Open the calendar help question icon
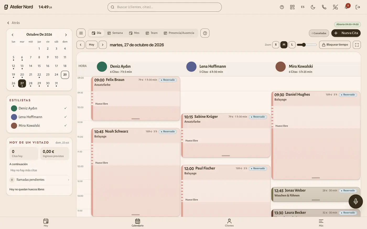 coord(205,33)
